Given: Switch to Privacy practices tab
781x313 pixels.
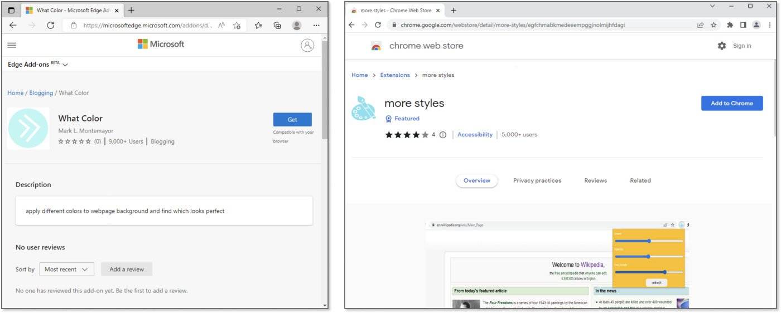Looking at the screenshot, I should click(x=537, y=180).
